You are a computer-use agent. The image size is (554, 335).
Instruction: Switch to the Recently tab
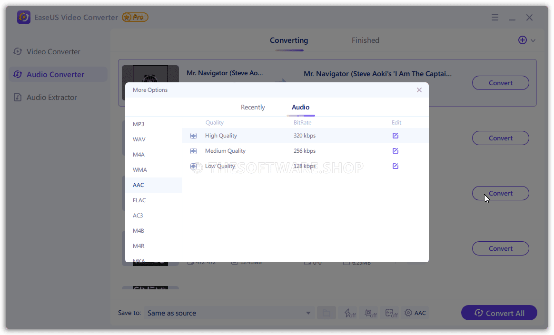(x=253, y=107)
